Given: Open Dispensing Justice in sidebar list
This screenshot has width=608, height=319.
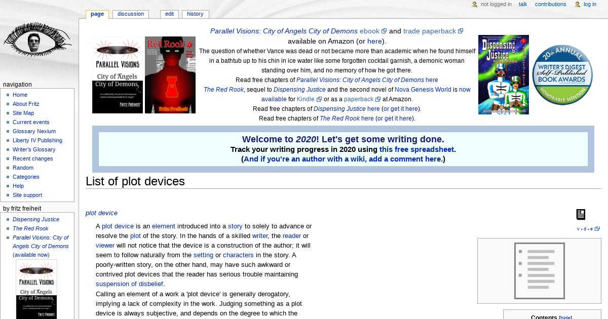Looking at the screenshot, I should click(36, 219).
